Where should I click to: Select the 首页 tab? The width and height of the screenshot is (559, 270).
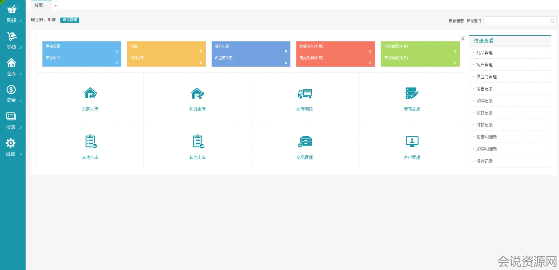(x=39, y=5)
